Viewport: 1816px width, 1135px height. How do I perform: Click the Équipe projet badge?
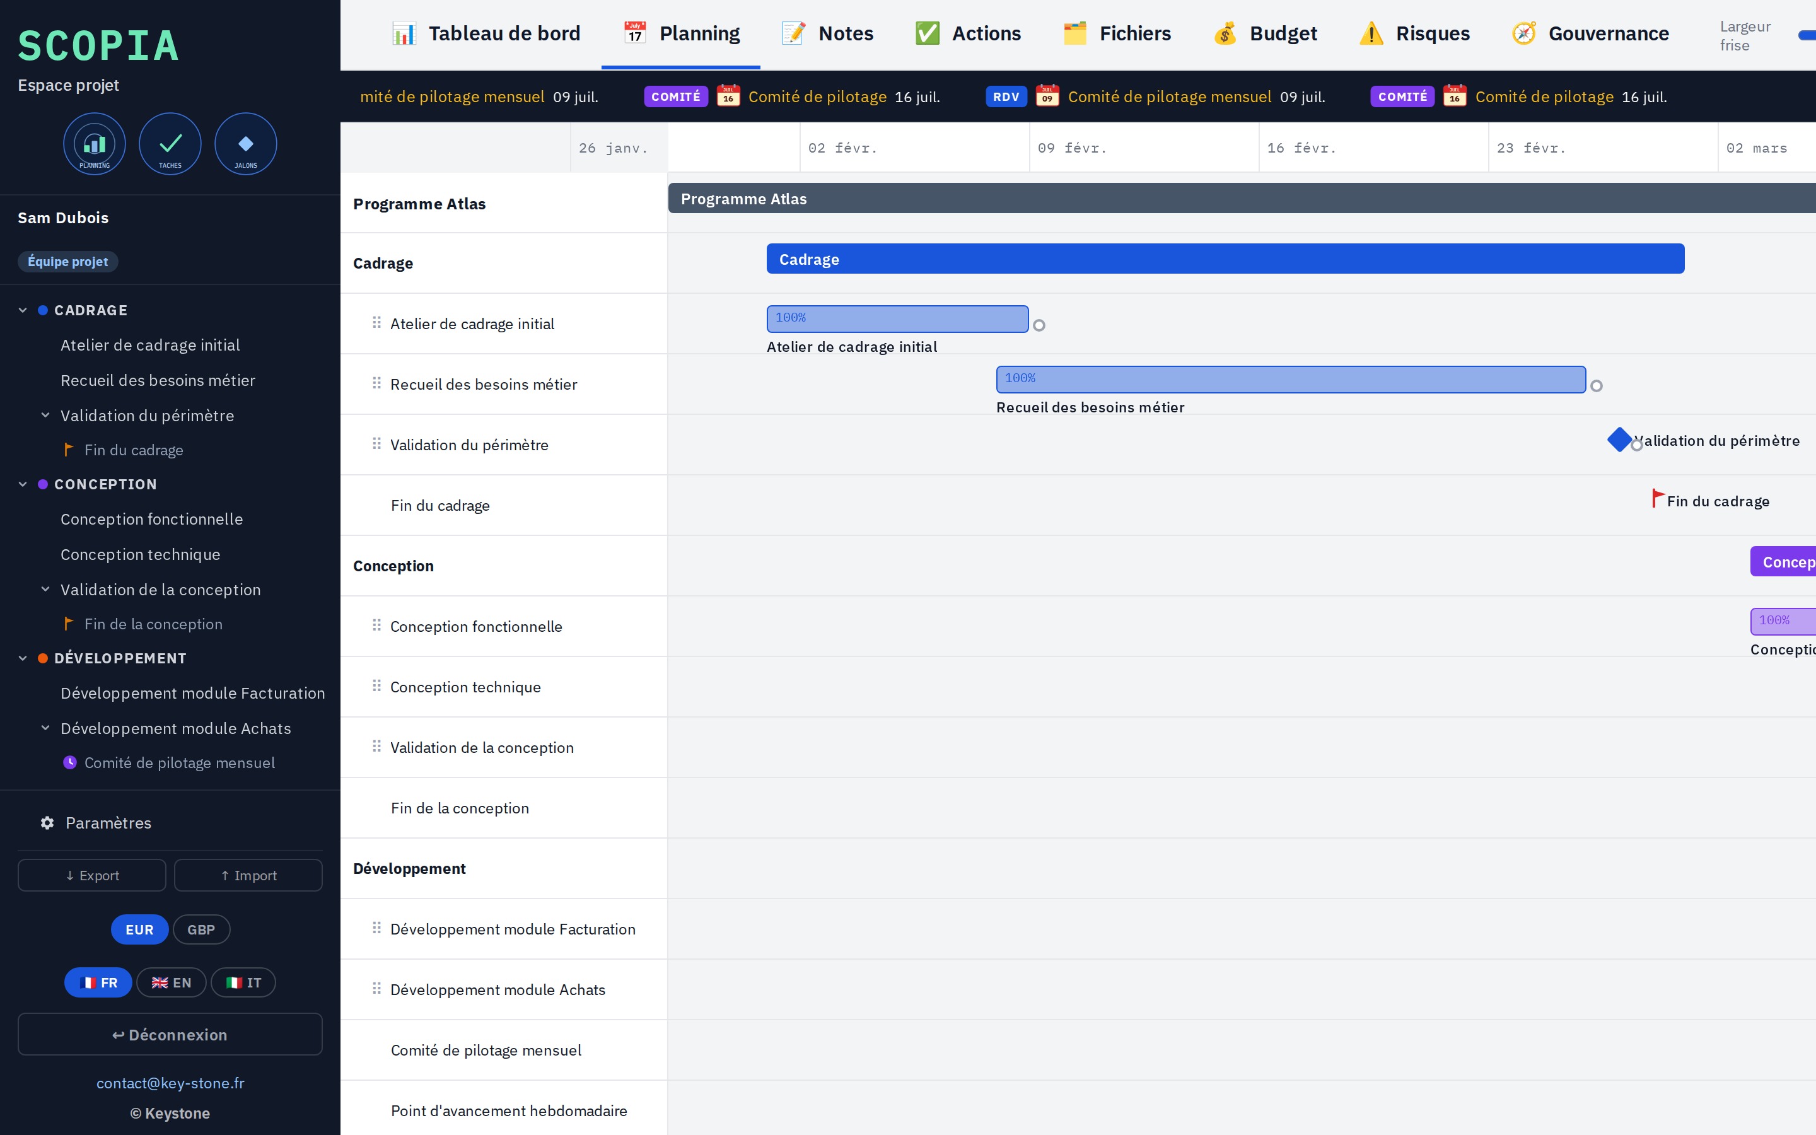(67, 261)
